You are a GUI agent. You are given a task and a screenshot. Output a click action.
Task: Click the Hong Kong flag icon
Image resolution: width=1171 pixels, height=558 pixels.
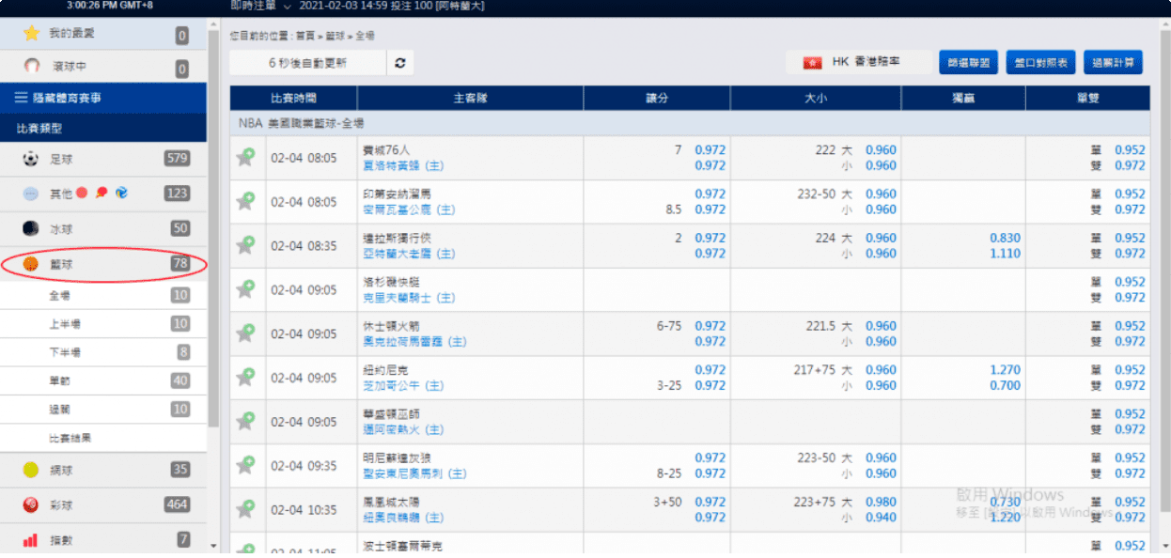(x=812, y=62)
